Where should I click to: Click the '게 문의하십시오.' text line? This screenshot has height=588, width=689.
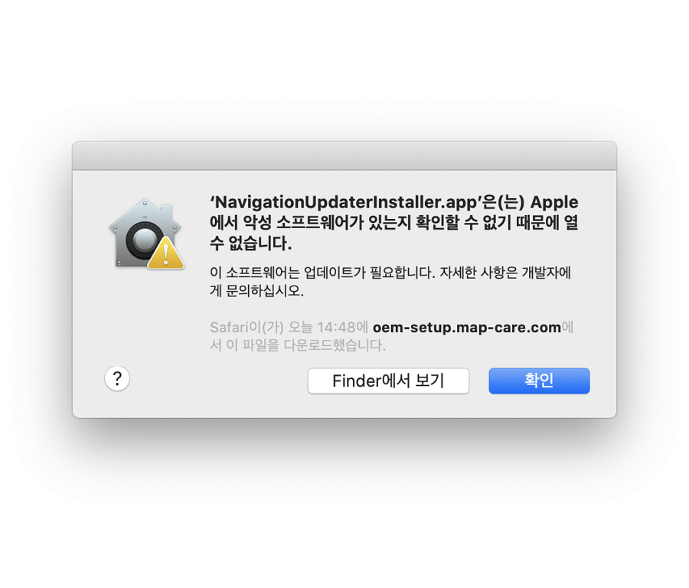pos(256,290)
